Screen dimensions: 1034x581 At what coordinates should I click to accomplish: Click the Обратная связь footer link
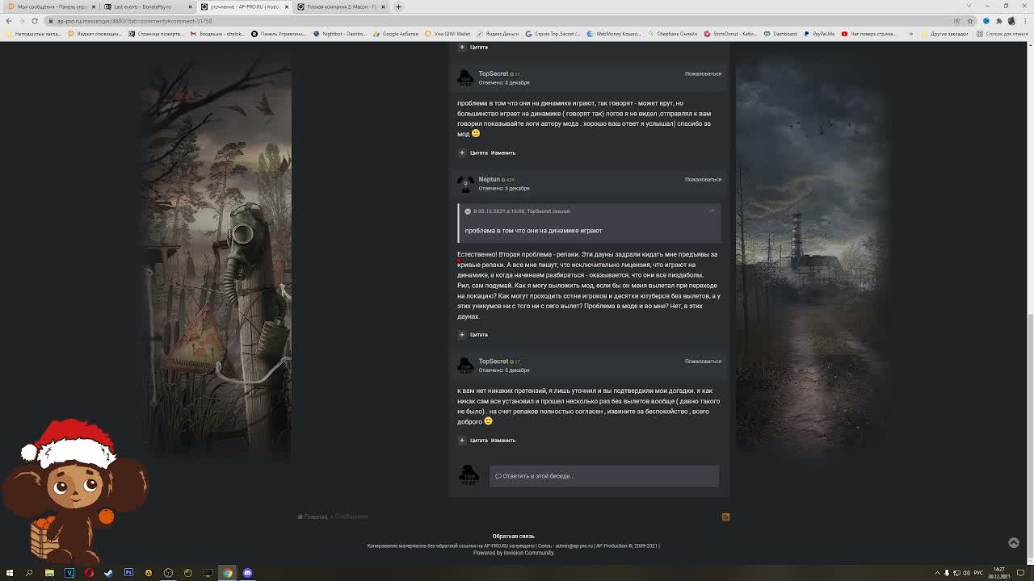coord(513,536)
